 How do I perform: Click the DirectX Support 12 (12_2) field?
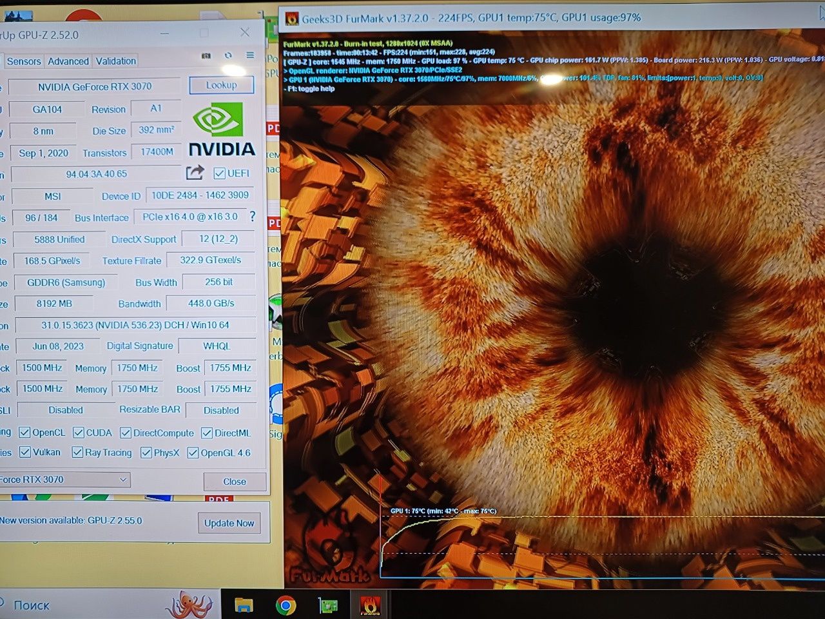[x=218, y=239]
